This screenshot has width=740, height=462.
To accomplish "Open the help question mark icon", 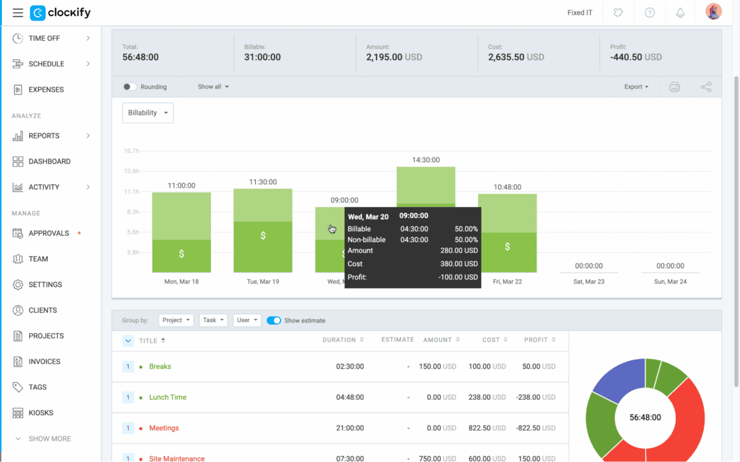I will point(649,12).
